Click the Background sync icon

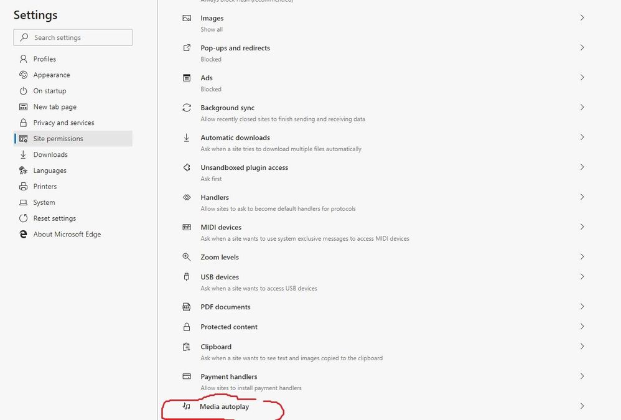187,108
